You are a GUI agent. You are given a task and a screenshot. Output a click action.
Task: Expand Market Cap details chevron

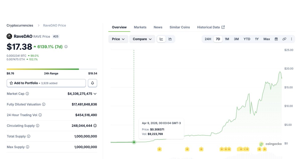point(95,94)
